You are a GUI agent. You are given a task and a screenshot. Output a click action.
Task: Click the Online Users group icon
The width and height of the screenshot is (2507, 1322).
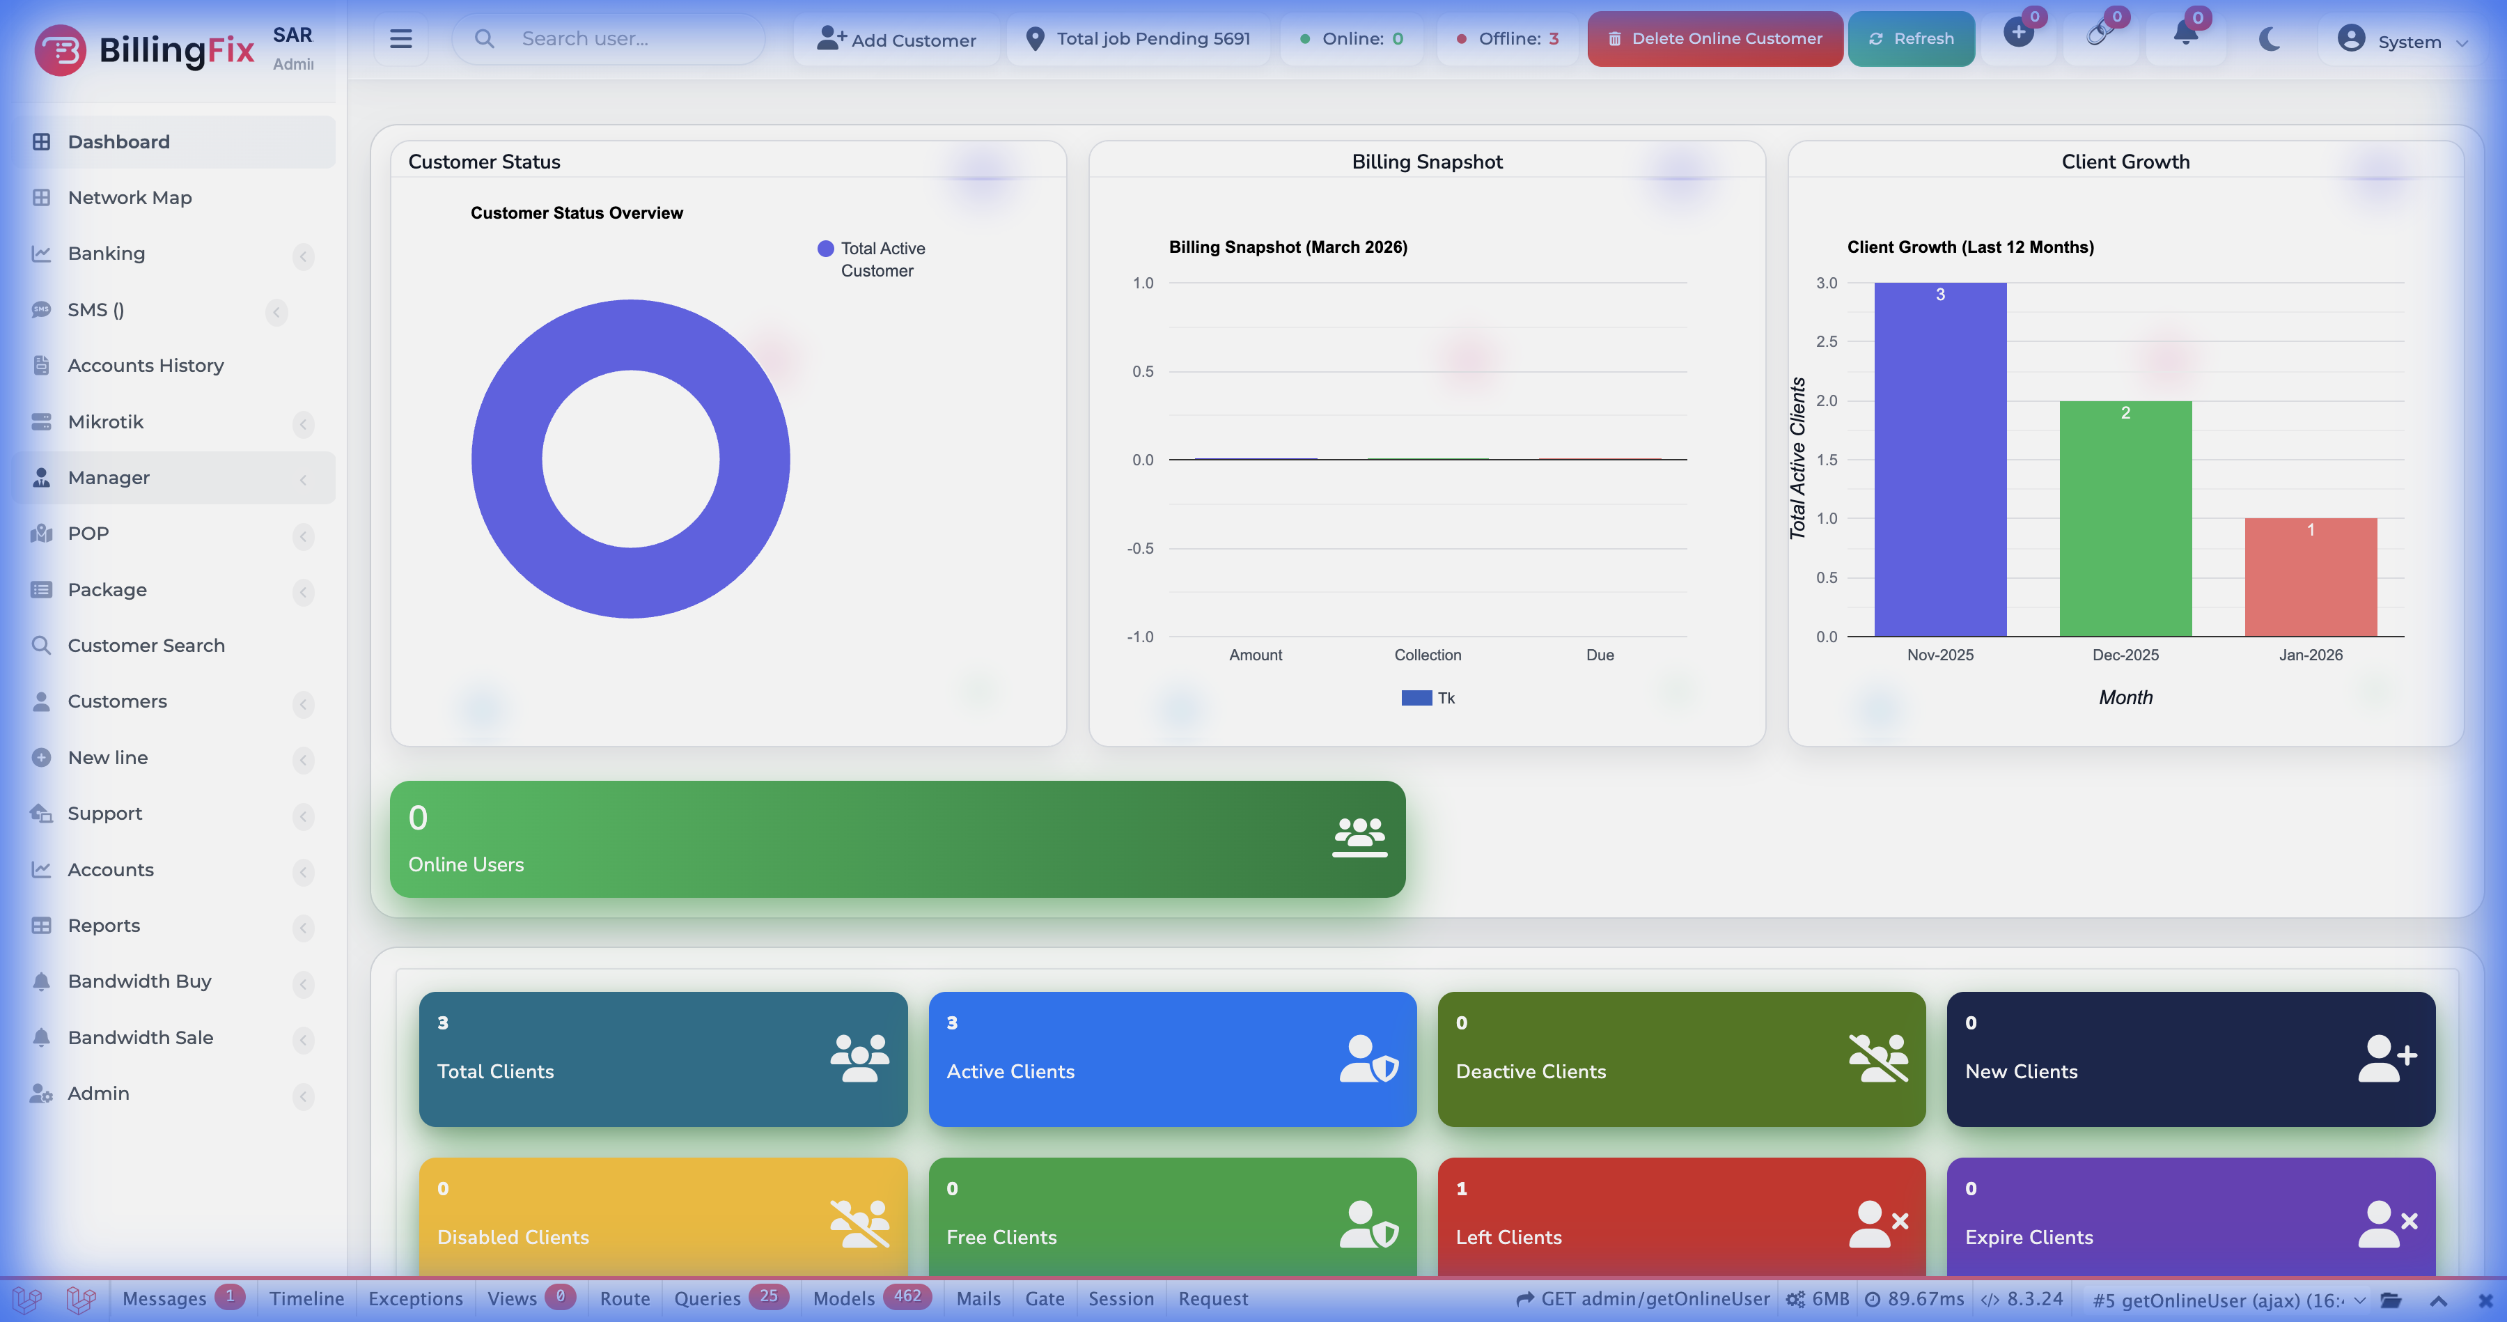click(x=1359, y=837)
